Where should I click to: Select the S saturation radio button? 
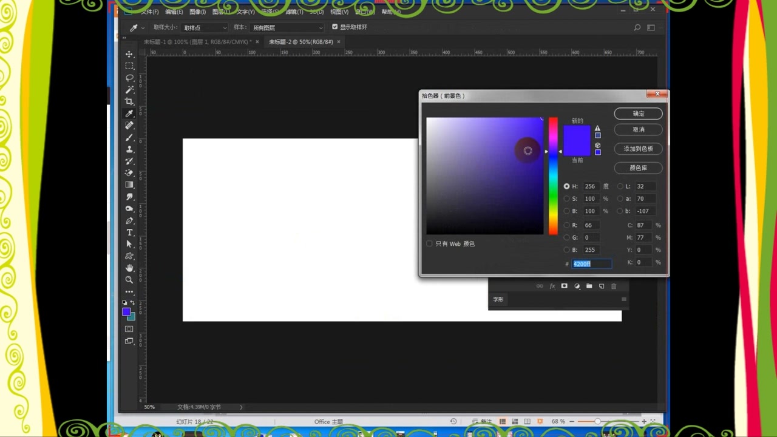point(567,198)
